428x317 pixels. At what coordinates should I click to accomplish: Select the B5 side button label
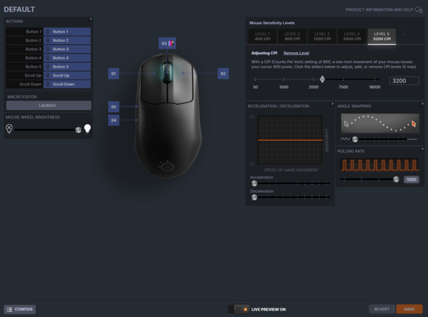tap(114, 107)
